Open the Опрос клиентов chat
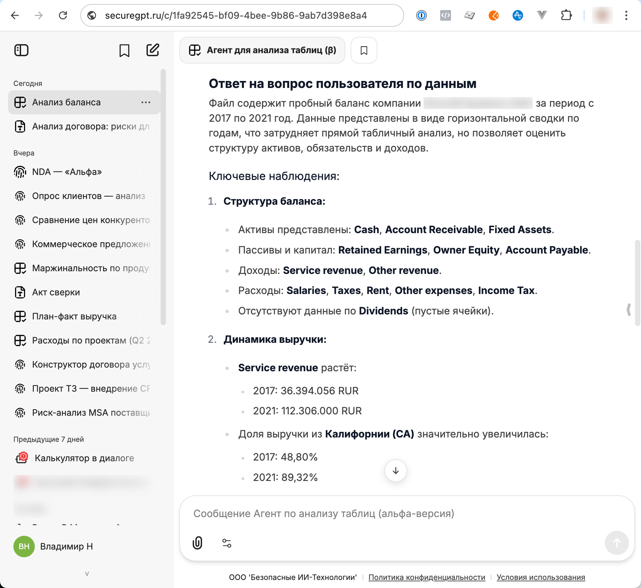641x588 pixels. pos(84,196)
